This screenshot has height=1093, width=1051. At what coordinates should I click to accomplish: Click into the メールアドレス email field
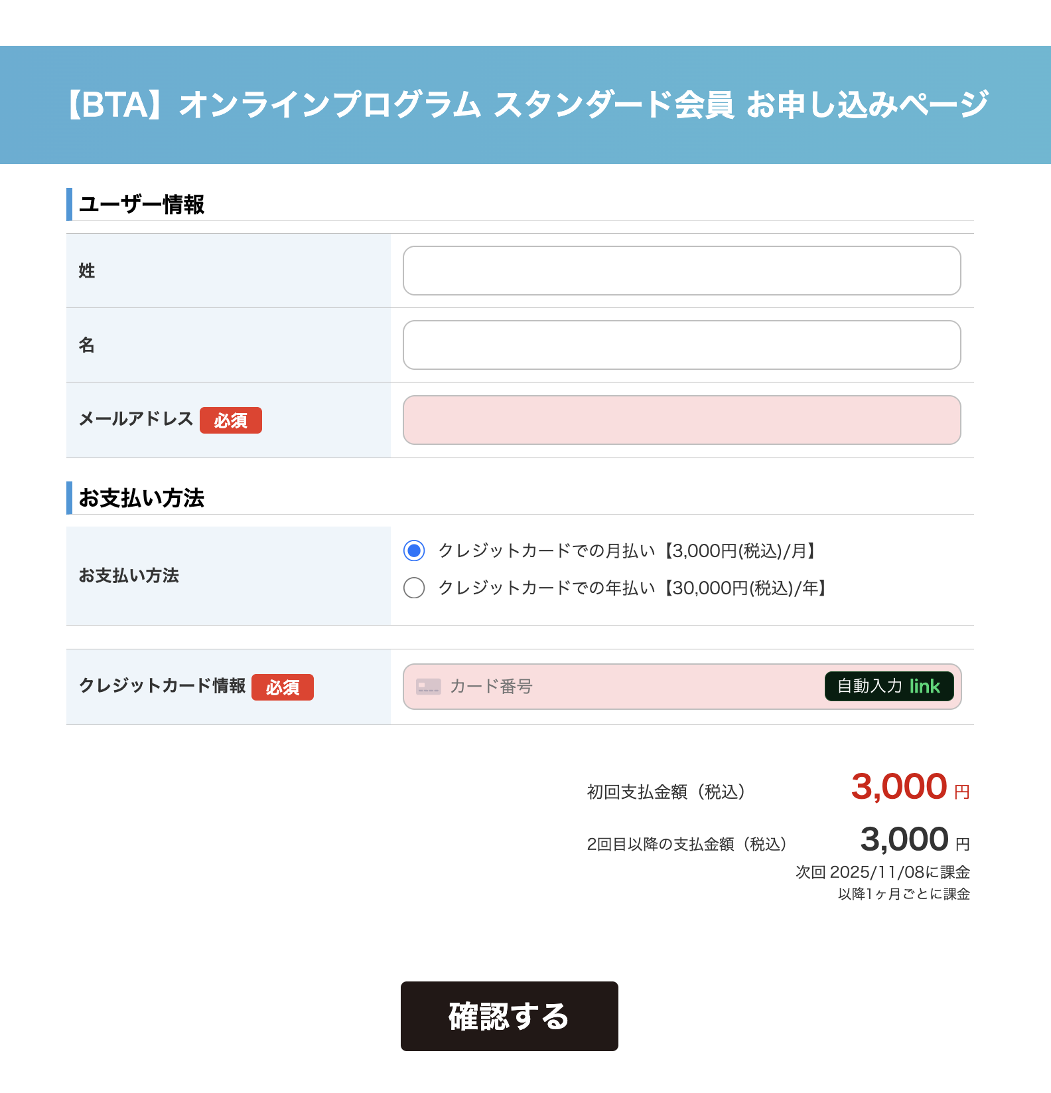tap(681, 420)
